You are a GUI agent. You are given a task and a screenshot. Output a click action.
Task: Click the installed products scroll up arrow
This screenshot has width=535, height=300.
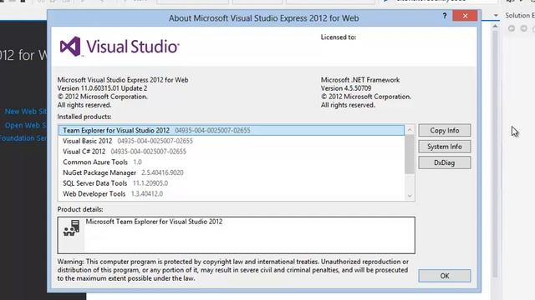point(410,130)
